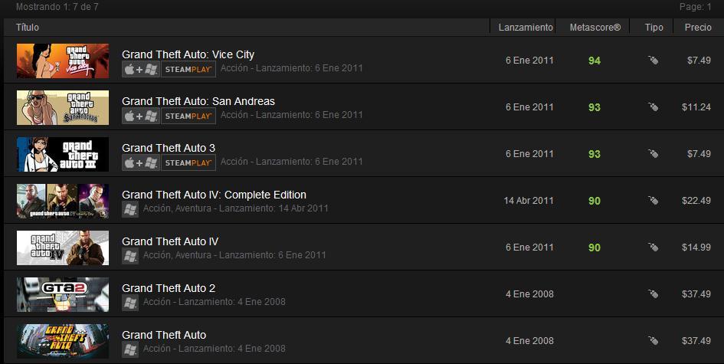724x364 pixels.
Task: Click the Windows icon under Grand Theft Auto 2
Action: tap(130, 303)
